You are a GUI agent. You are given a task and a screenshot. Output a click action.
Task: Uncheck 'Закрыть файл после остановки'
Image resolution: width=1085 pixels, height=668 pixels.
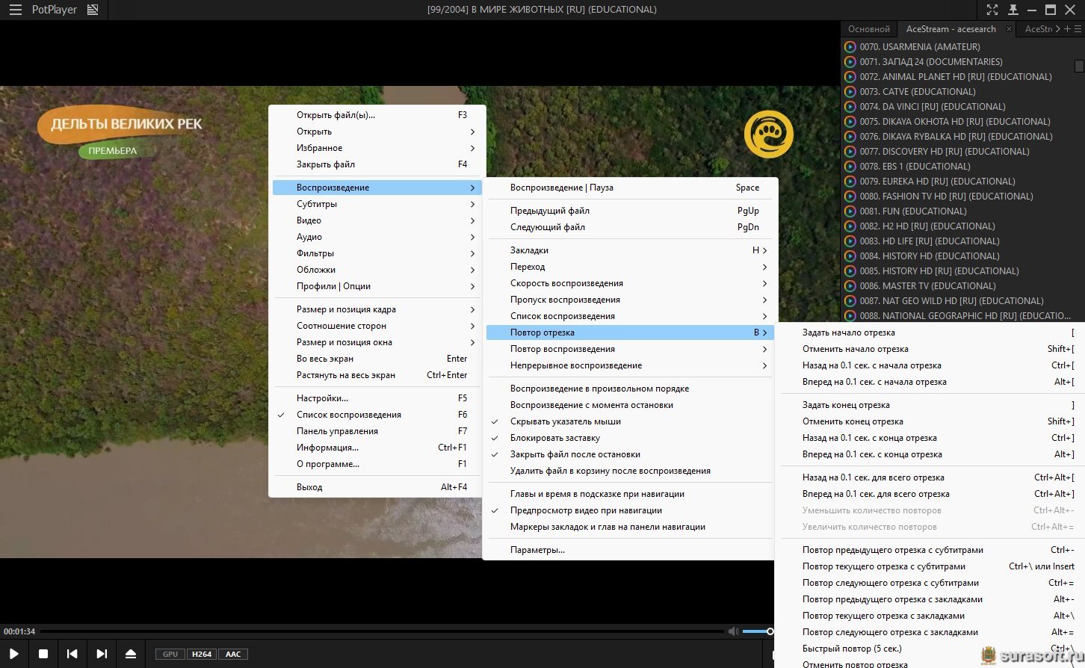pos(575,454)
